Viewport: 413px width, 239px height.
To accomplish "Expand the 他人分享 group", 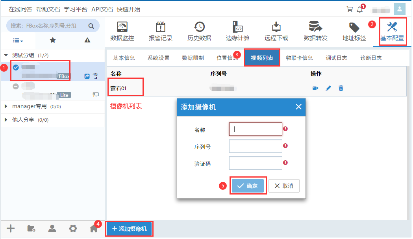I will click(6, 120).
